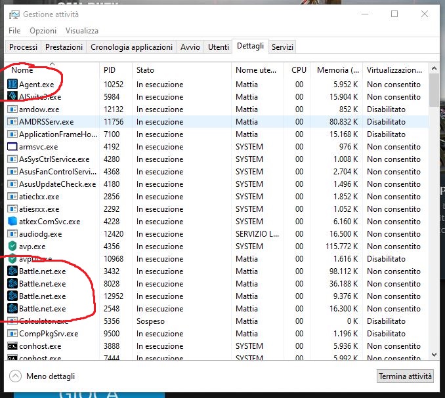Click Battle.net.exe icon with PID 3432
The image size is (445, 398).
click(12, 271)
